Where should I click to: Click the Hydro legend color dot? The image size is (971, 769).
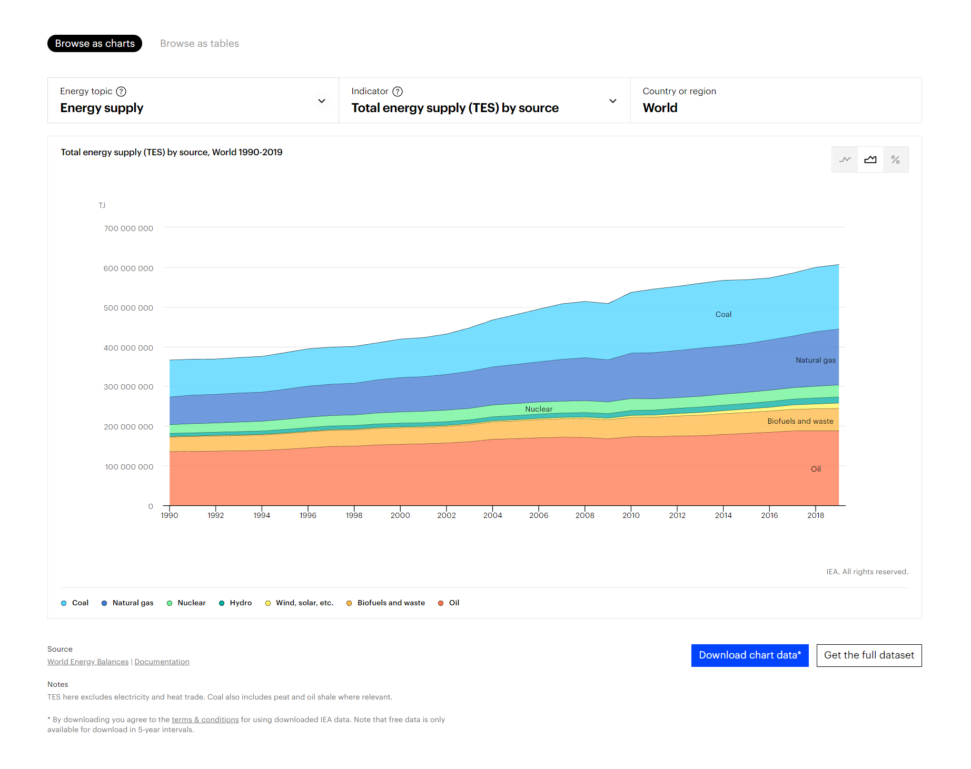coord(222,603)
